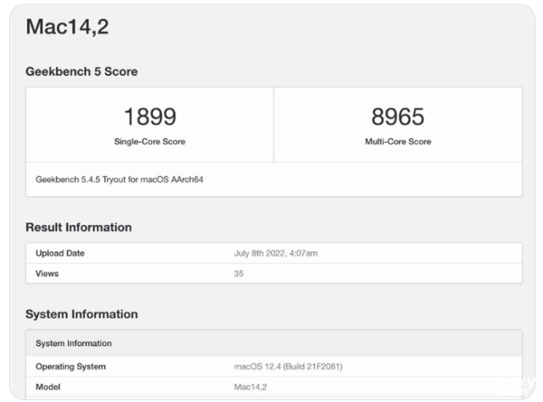The image size is (543, 402).
Task: Click the Result Information heading
Action: pos(79,227)
